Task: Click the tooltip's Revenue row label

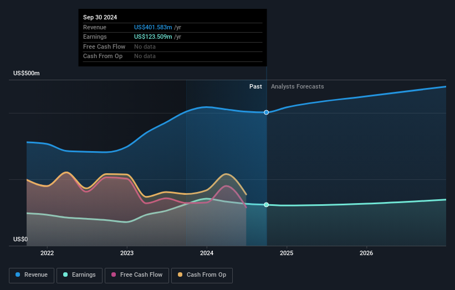Action: coord(95,27)
